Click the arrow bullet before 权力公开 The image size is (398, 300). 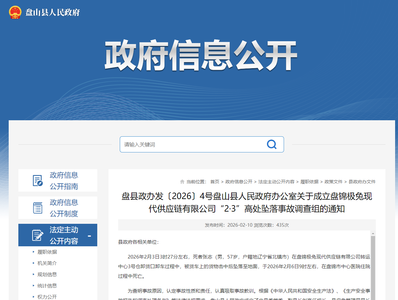click(x=33, y=297)
